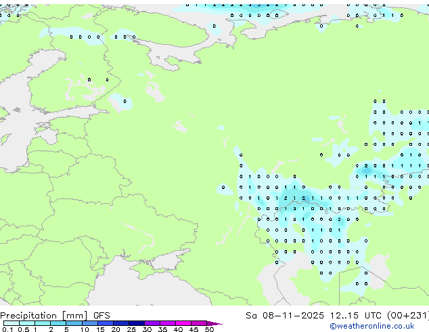Click the legend label '50'
Image resolution: width=429 pixels, height=332 pixels.
pos(209,329)
